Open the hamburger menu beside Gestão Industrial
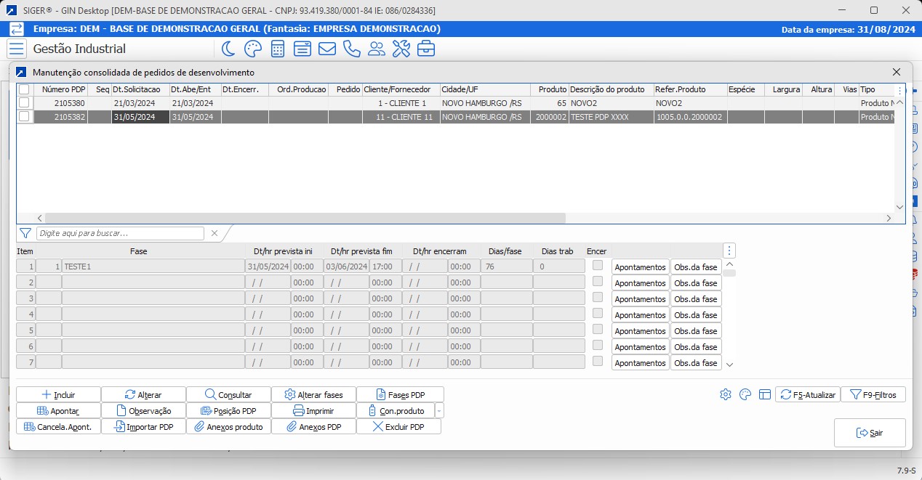The width and height of the screenshot is (922, 480). 15,49
